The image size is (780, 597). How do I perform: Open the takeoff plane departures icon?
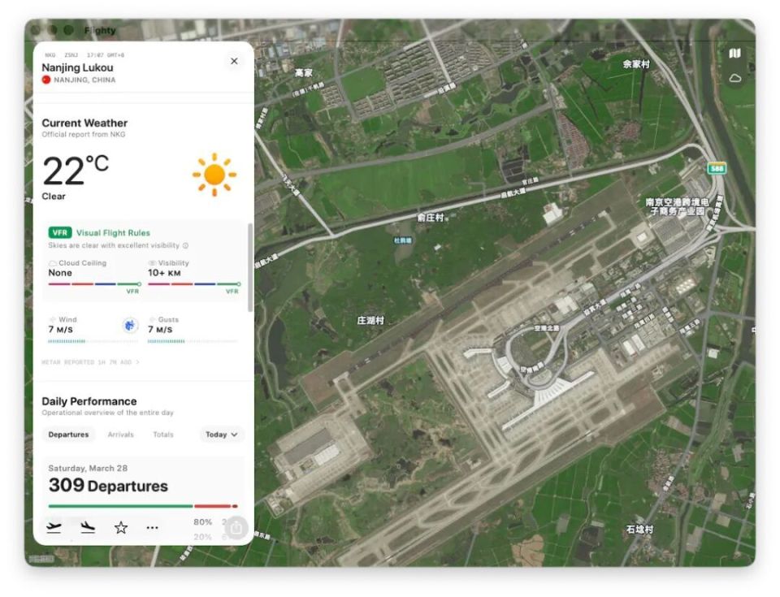[x=54, y=527]
